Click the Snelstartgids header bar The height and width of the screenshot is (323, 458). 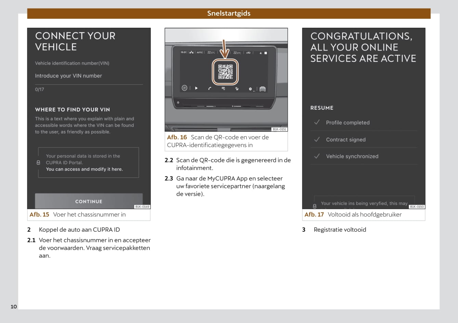tap(228, 14)
